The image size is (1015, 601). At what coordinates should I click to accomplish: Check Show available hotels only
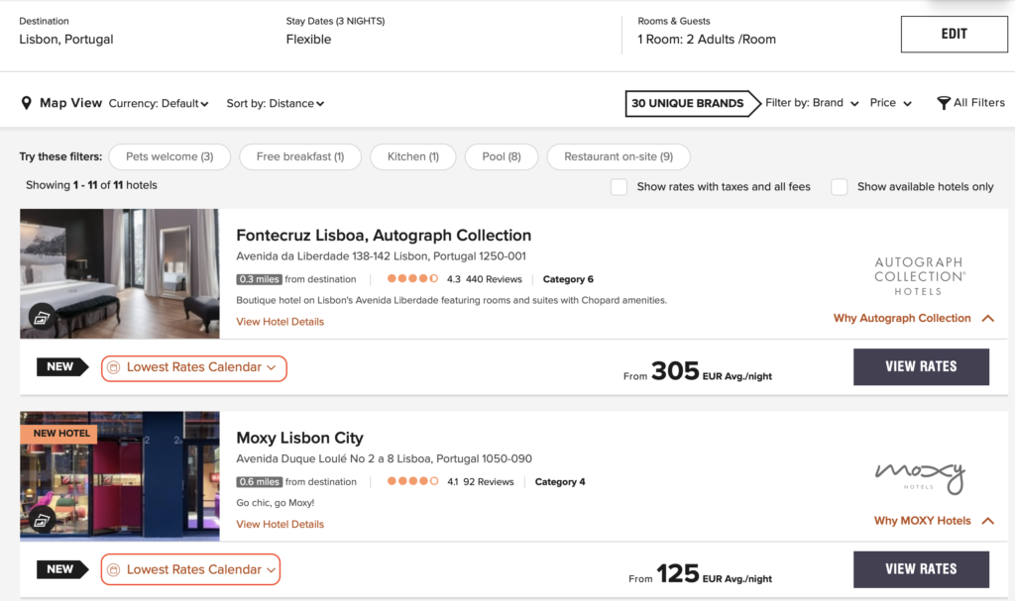coord(840,186)
